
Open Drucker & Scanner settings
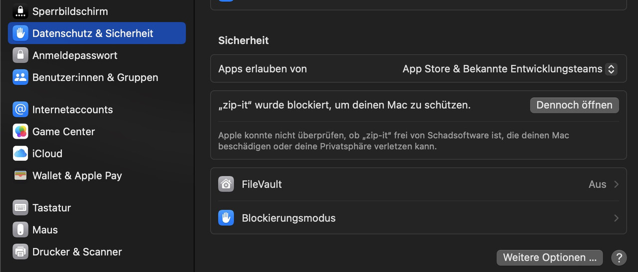point(77,252)
